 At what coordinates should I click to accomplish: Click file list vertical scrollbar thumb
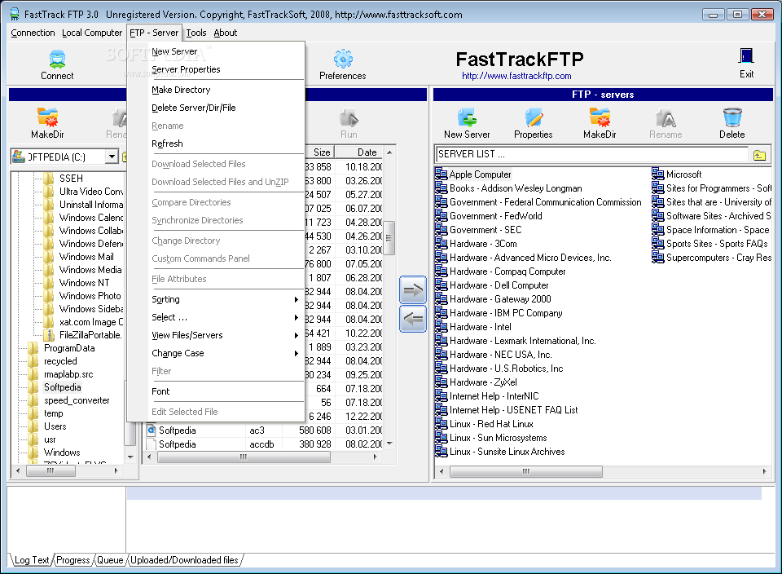point(389,238)
